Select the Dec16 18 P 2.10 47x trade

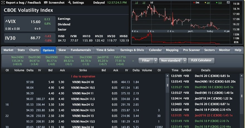point(204,110)
